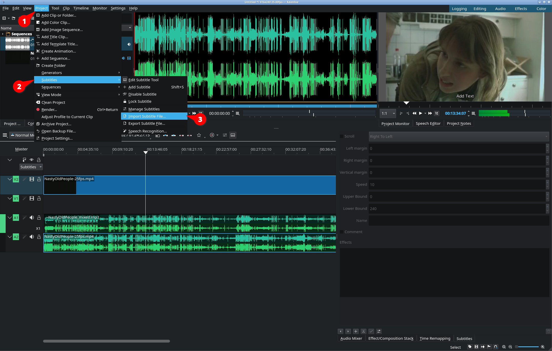Switch to the Effects workspace layout

pyautogui.click(x=520, y=8)
